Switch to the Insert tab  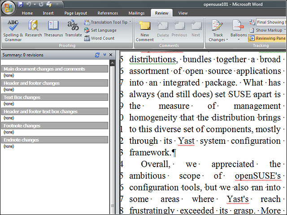click(48, 13)
